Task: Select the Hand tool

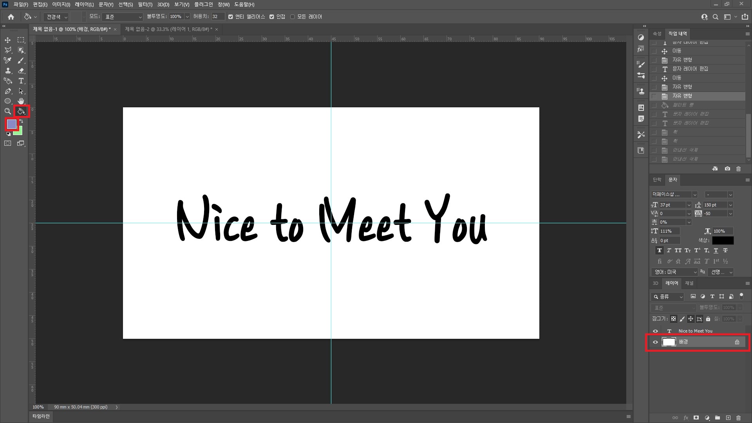Action: 21,101
